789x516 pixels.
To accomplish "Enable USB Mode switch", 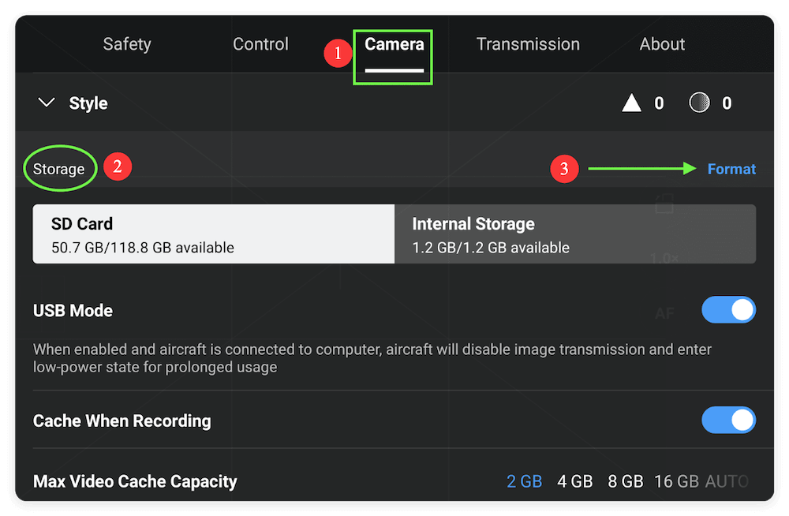I will 728,310.
